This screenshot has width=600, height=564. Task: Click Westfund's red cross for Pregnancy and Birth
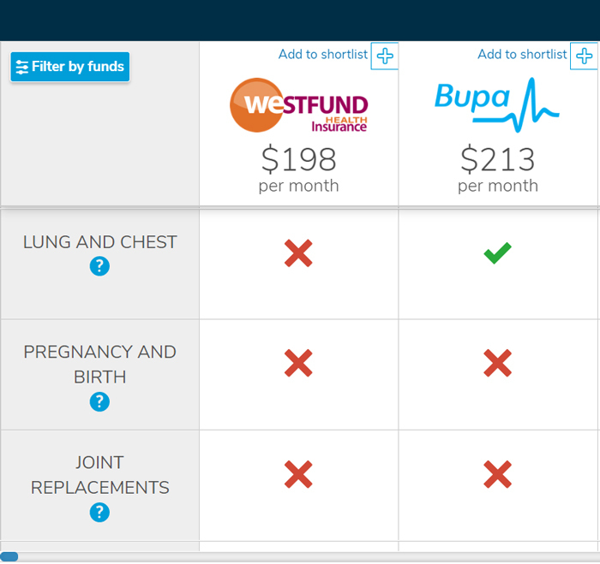pos(298,364)
